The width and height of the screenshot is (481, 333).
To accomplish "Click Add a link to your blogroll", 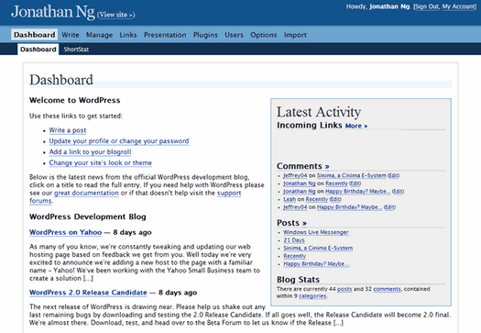I will point(90,151).
